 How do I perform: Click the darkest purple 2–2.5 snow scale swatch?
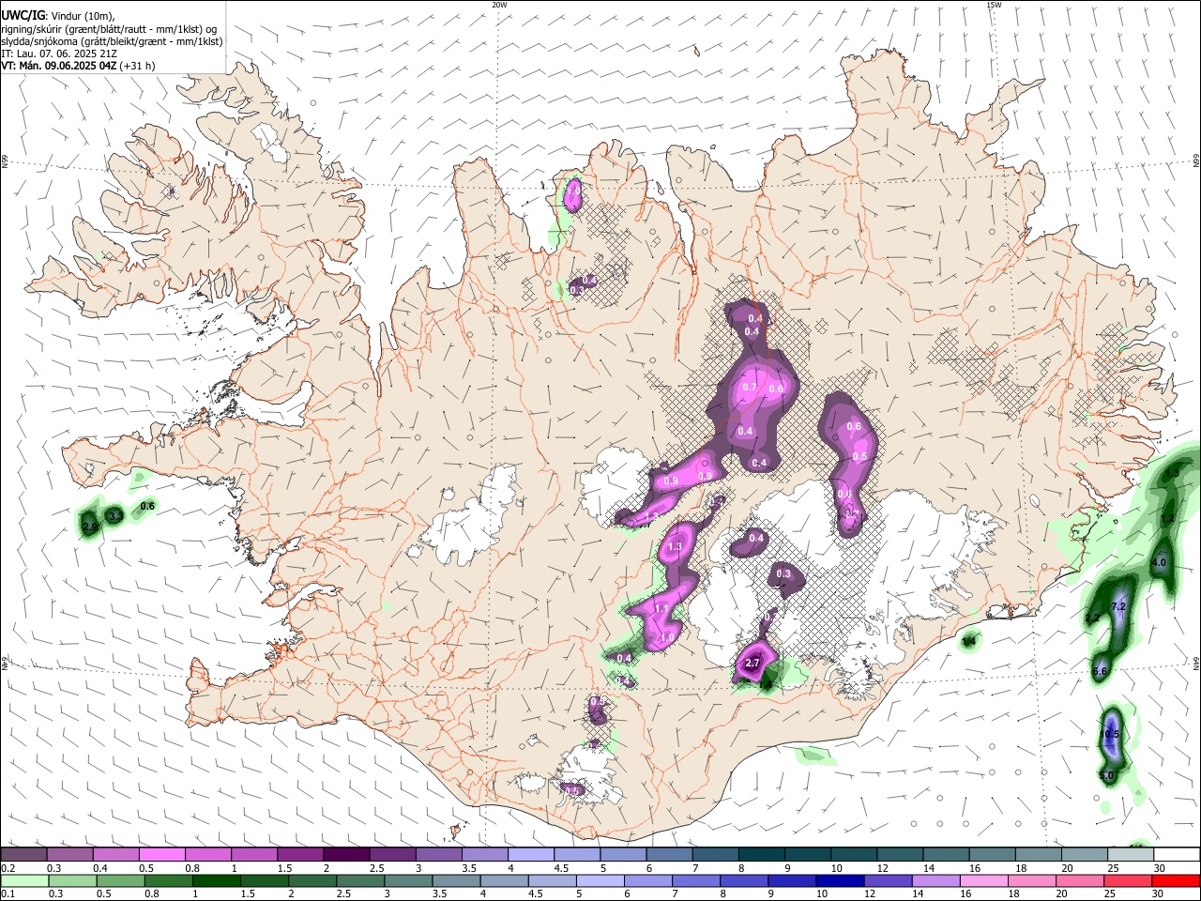[345, 853]
